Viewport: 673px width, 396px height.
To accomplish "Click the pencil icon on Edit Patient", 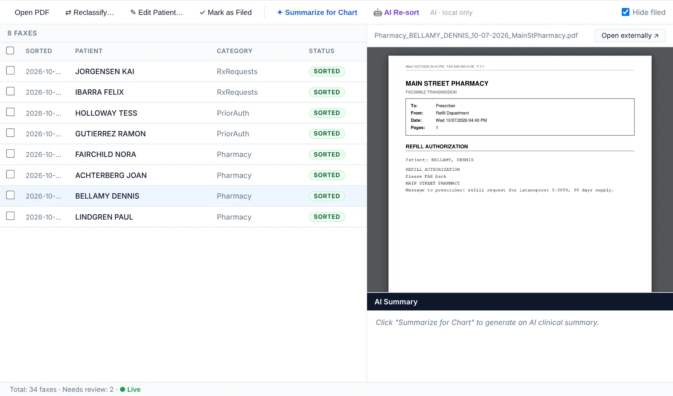I will 133,12.
